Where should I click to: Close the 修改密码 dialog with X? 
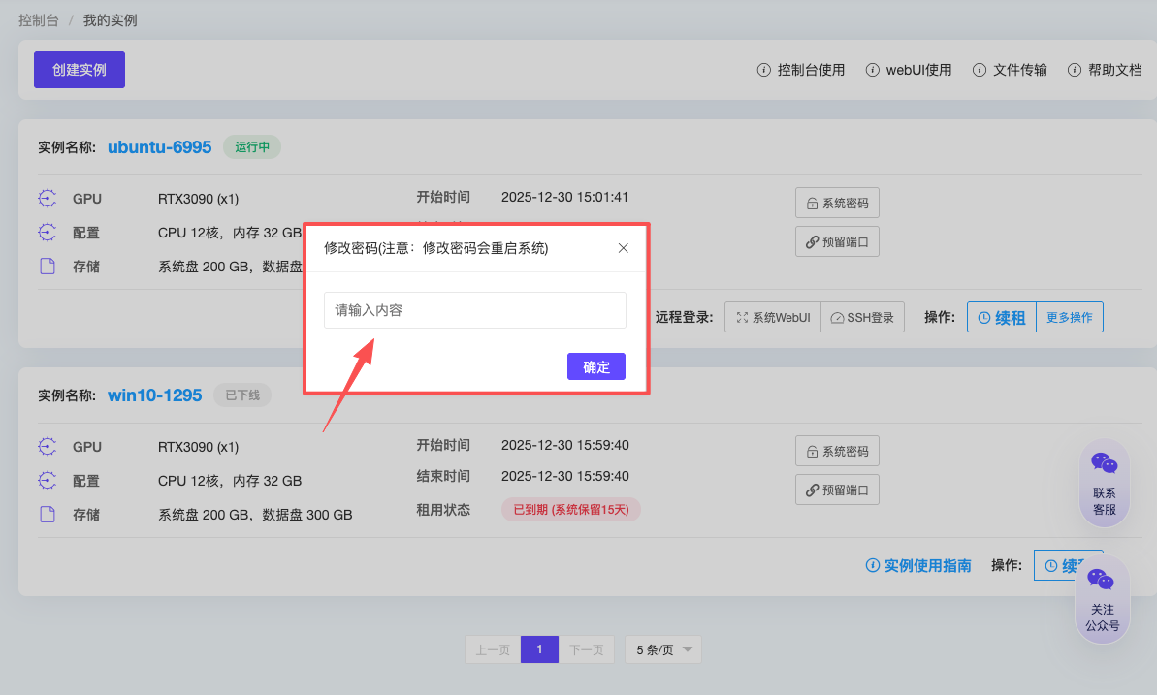tap(624, 248)
